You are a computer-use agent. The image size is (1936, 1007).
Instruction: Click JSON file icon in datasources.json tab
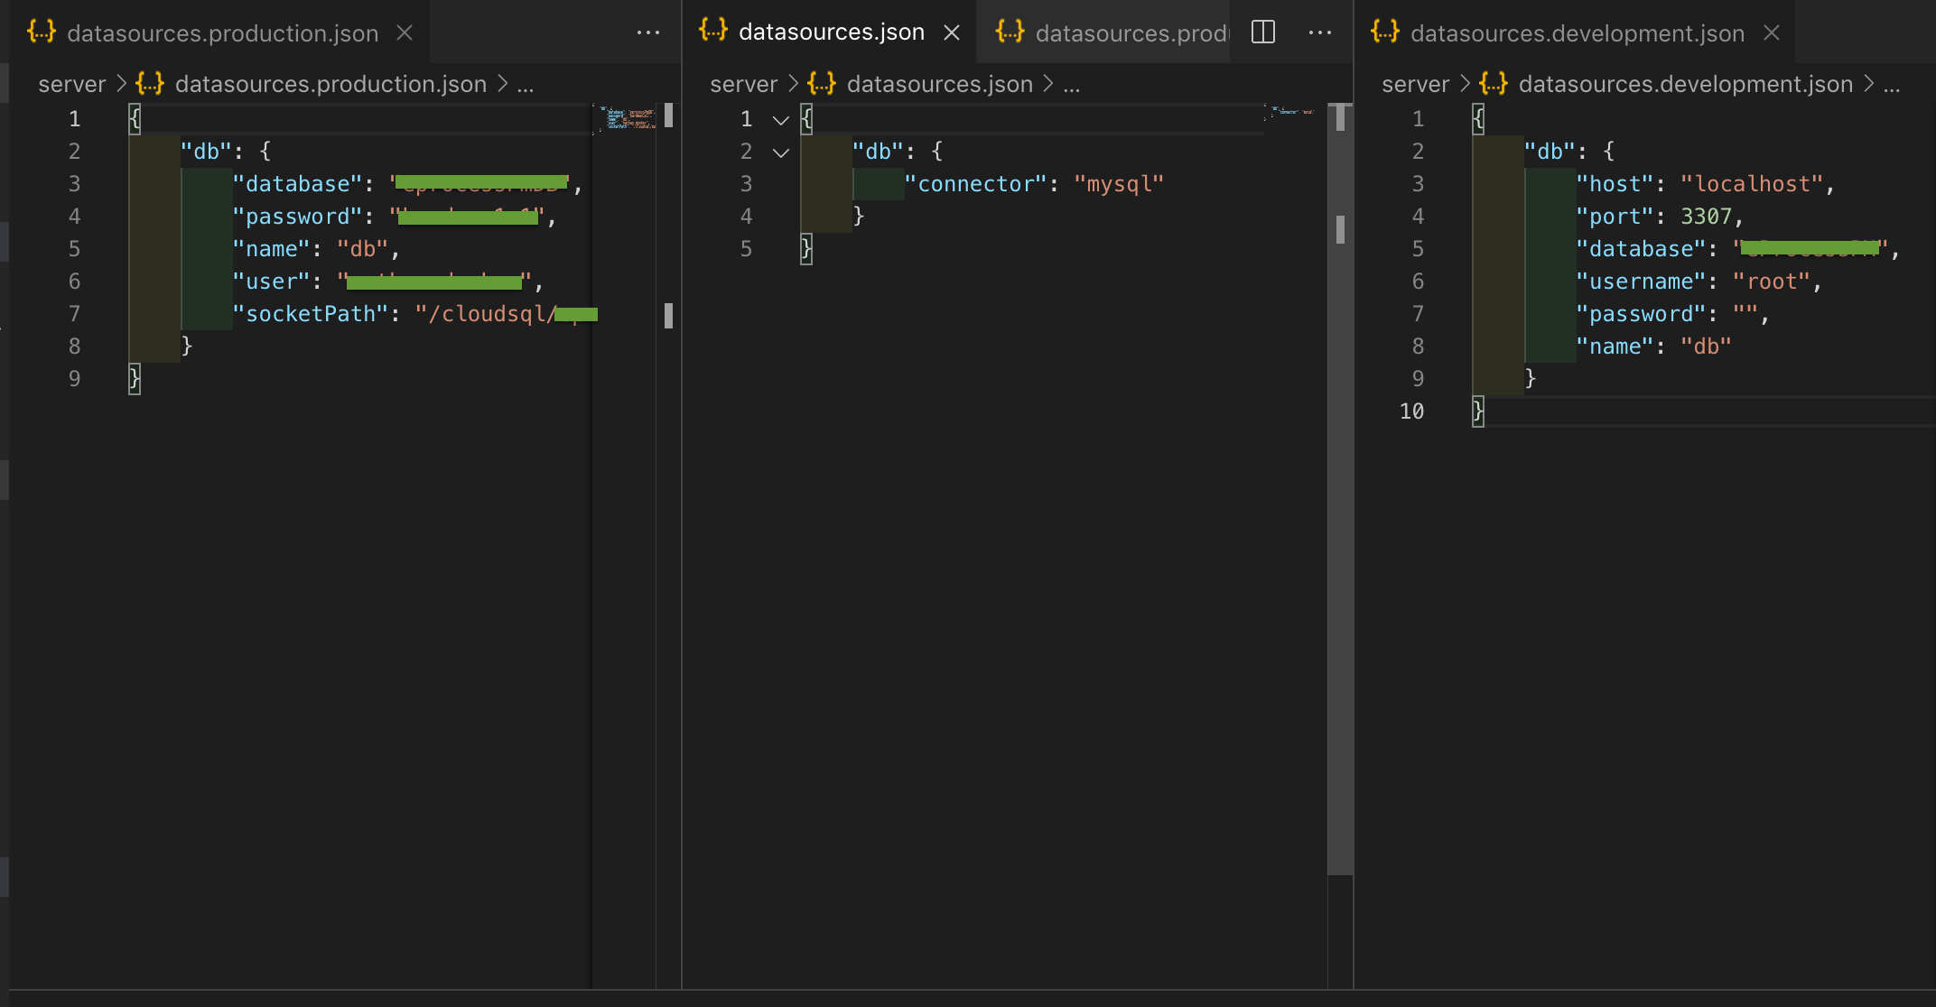tap(713, 31)
